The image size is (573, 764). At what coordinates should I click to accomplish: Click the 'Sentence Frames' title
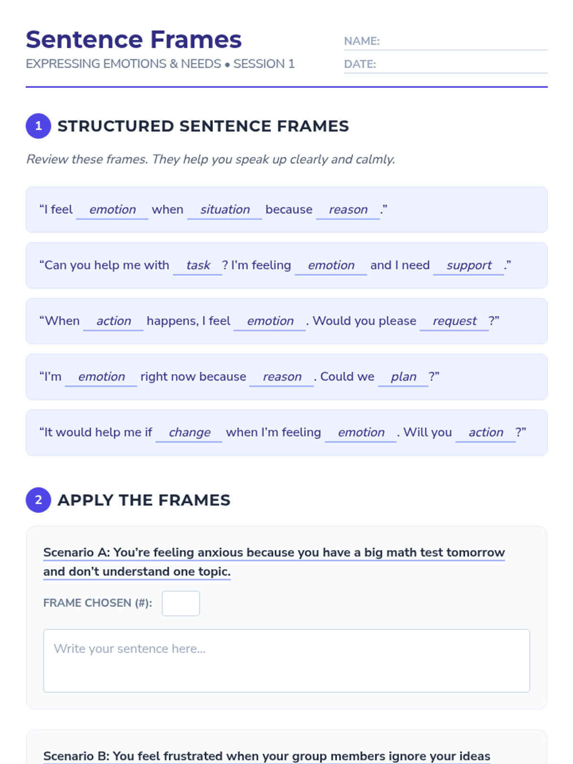134,40
